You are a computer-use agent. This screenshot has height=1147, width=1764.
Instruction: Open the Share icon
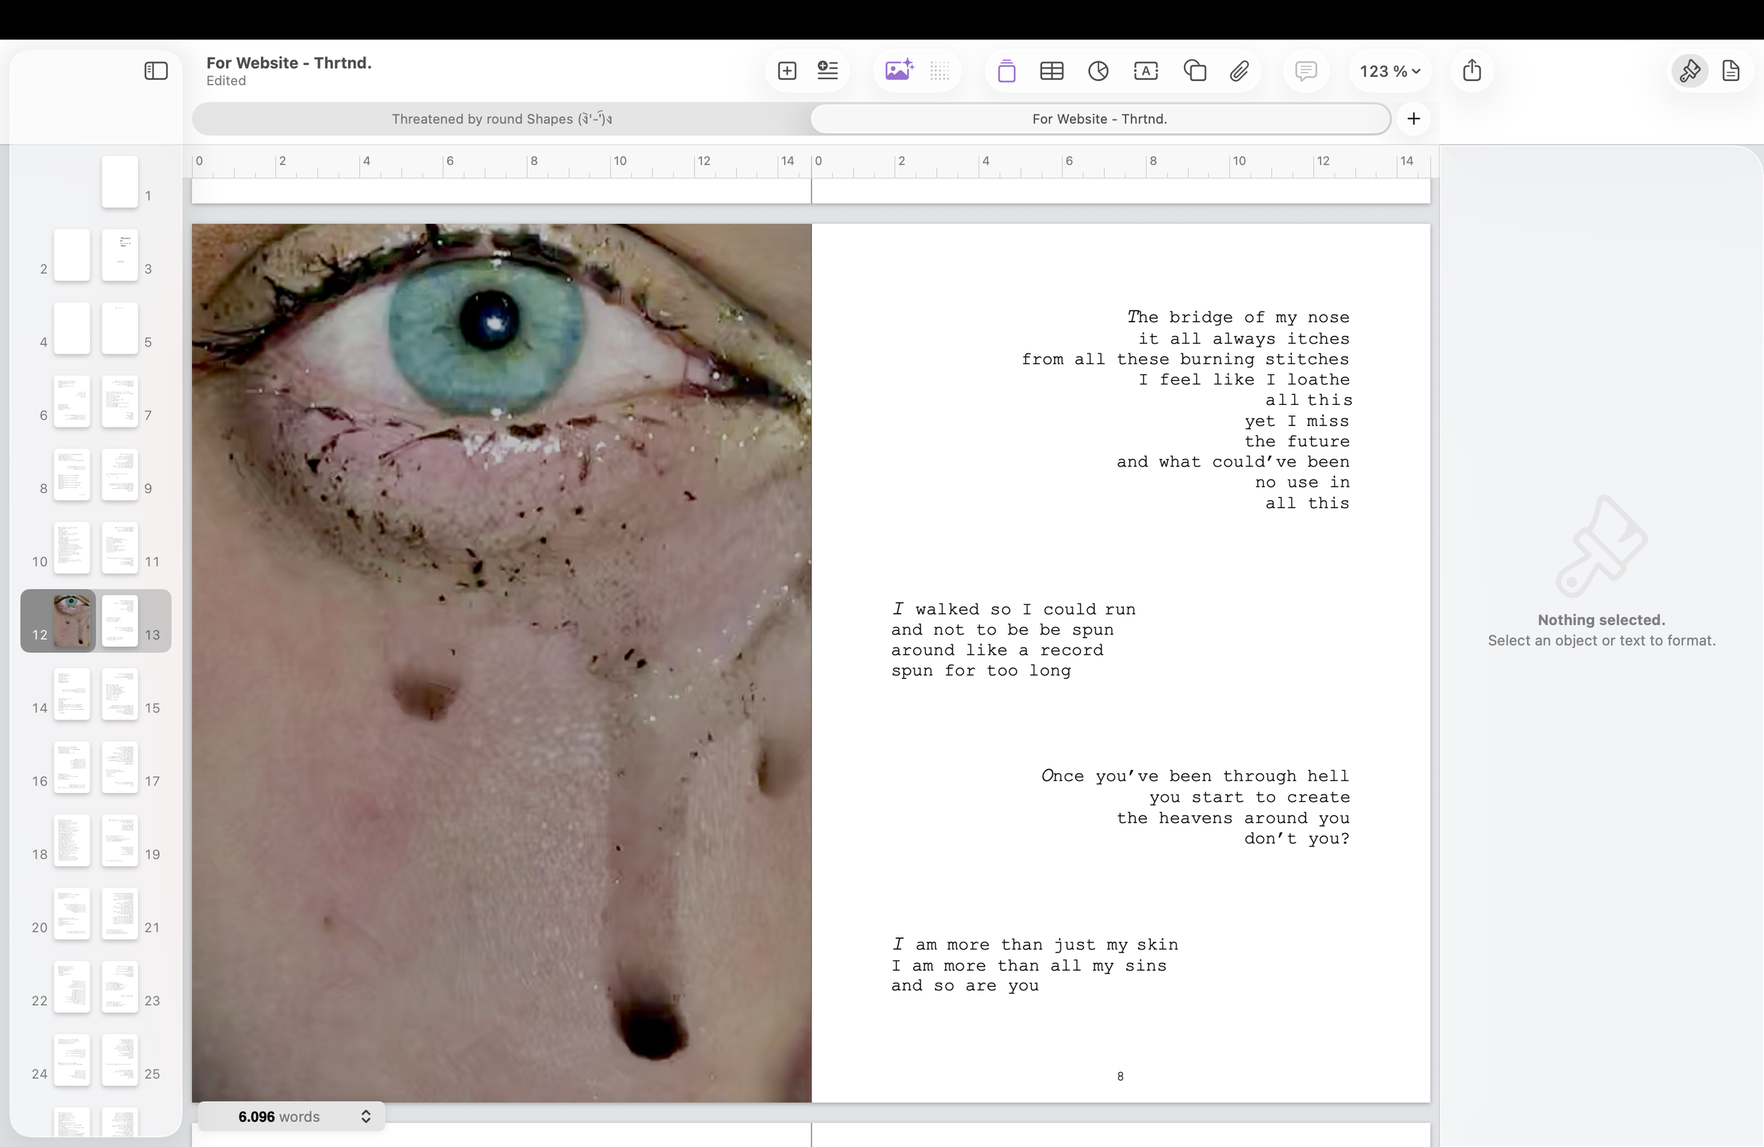click(x=1472, y=71)
